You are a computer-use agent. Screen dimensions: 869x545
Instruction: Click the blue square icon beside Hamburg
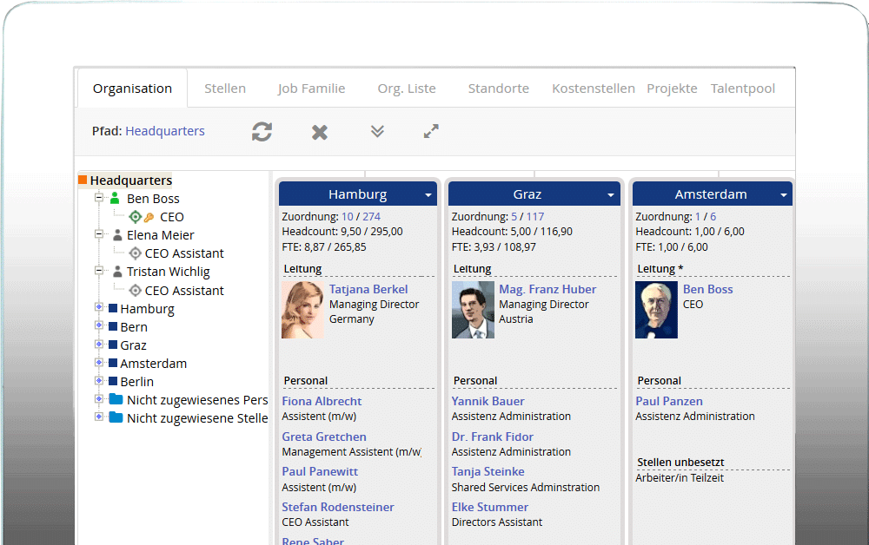click(x=113, y=308)
